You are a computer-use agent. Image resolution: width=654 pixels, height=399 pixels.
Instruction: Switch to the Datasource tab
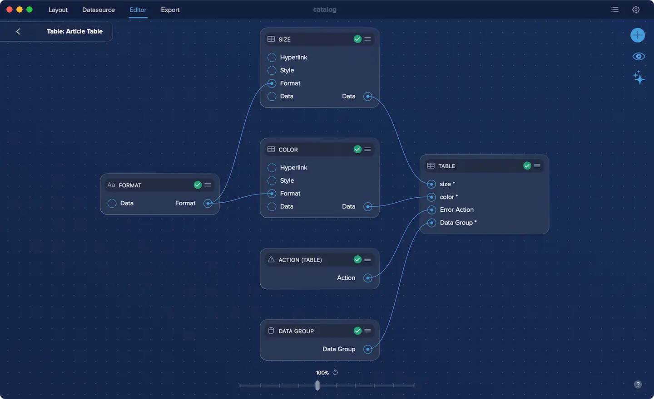click(x=99, y=10)
